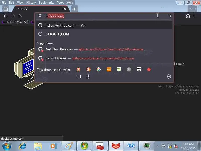Image resolution: width=201 pixels, height=151 pixels.
Task: Switch to Paint in the taskbar
Action: tap(69, 146)
